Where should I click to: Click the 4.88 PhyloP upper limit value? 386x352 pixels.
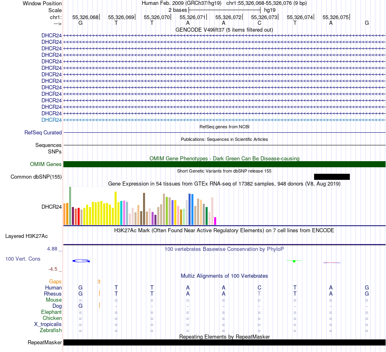pyautogui.click(x=52, y=249)
